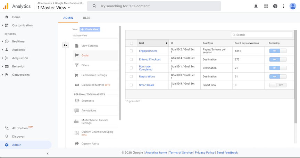The image size is (300, 158).
Task: Click the Ecommerce Settings cart icon
Action: 76,75
